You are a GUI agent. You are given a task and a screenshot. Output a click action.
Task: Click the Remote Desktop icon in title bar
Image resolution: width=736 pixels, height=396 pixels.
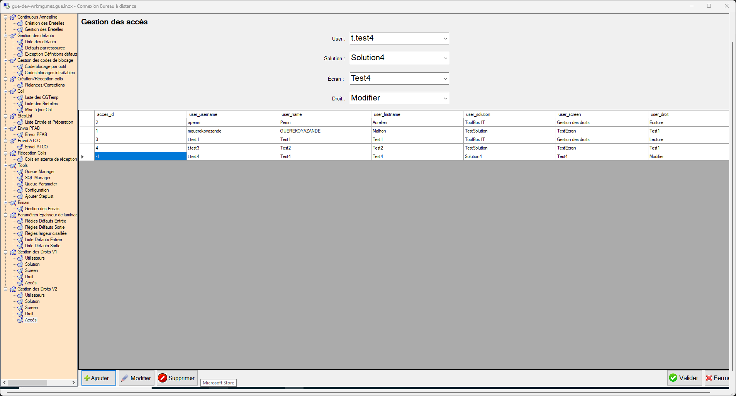pos(7,6)
